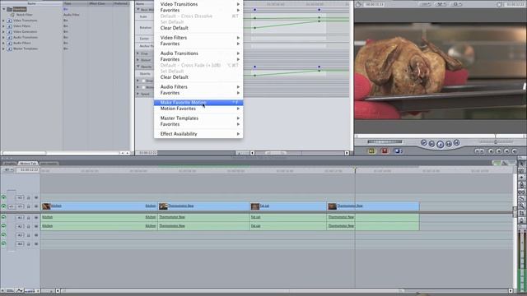
Task: Lock the V1 video track
Action: pos(29,206)
